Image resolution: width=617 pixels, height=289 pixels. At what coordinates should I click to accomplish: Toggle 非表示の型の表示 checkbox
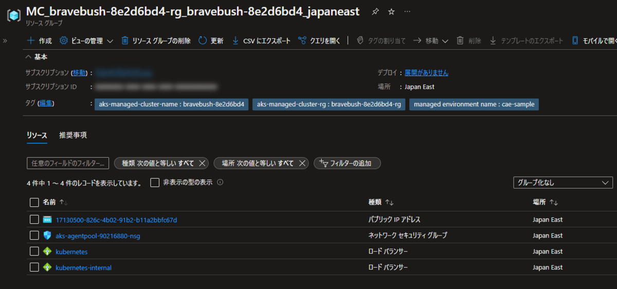point(155,182)
